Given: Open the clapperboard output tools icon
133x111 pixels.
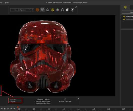Looking at the screenshot, I should pyautogui.click(x=68, y=10).
